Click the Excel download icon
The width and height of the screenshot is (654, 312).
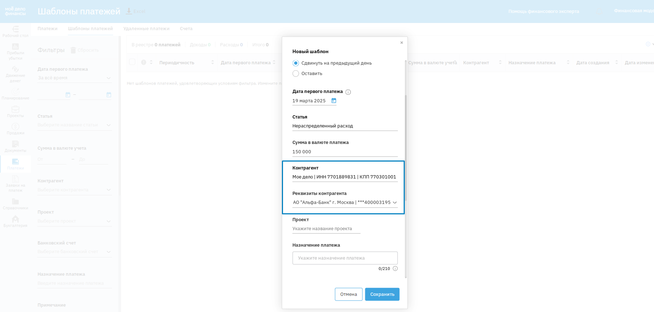click(129, 11)
